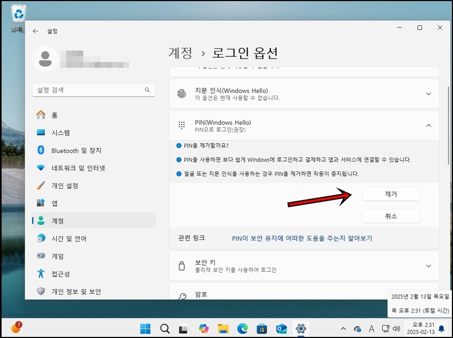Select the 앱 category
Image resolution: width=453 pixels, height=338 pixels.
[94, 203]
